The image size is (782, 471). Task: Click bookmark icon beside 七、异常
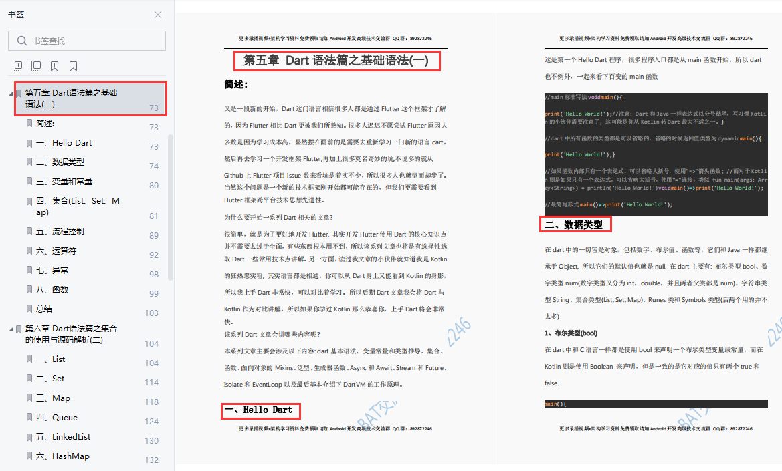pos(29,271)
